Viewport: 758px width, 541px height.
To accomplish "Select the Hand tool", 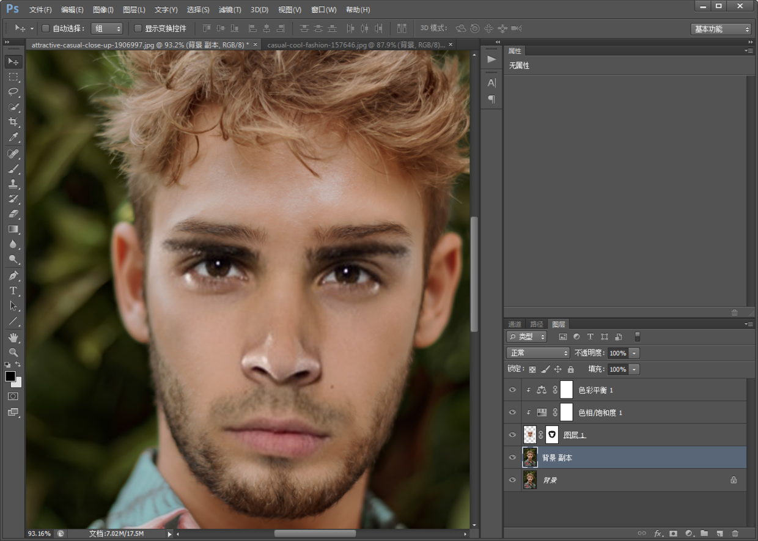I will click(x=13, y=337).
